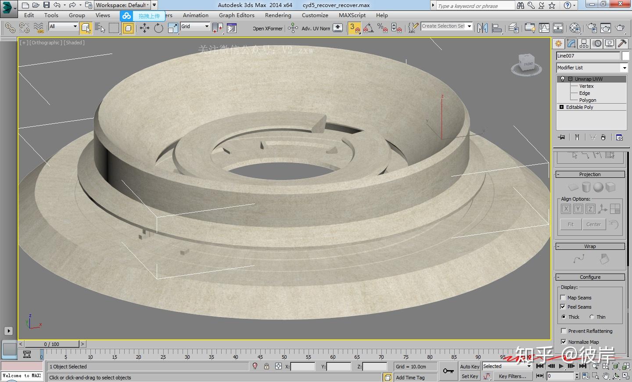Expand the Editable Poly stack entry
The width and height of the screenshot is (632, 382).
pos(561,107)
